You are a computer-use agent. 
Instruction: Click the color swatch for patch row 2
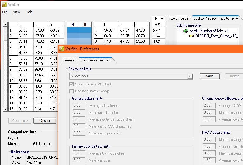point(79,36)
